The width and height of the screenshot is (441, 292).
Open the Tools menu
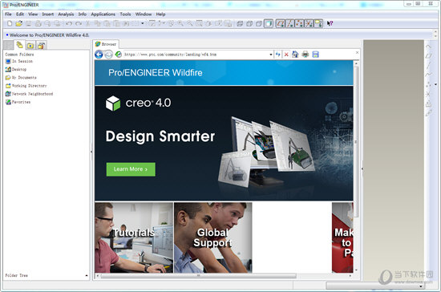125,14
